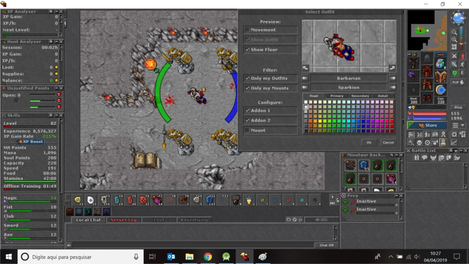Collapse the Unjustified Points panel
Viewport: 469px width, 264px height.
pos(56,88)
